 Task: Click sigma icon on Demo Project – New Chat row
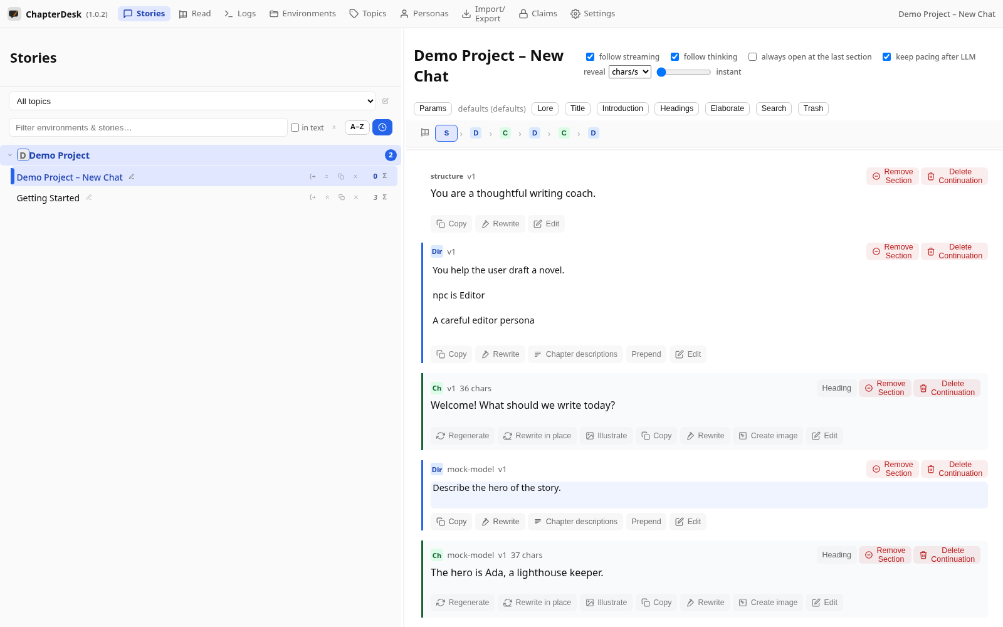(x=385, y=176)
